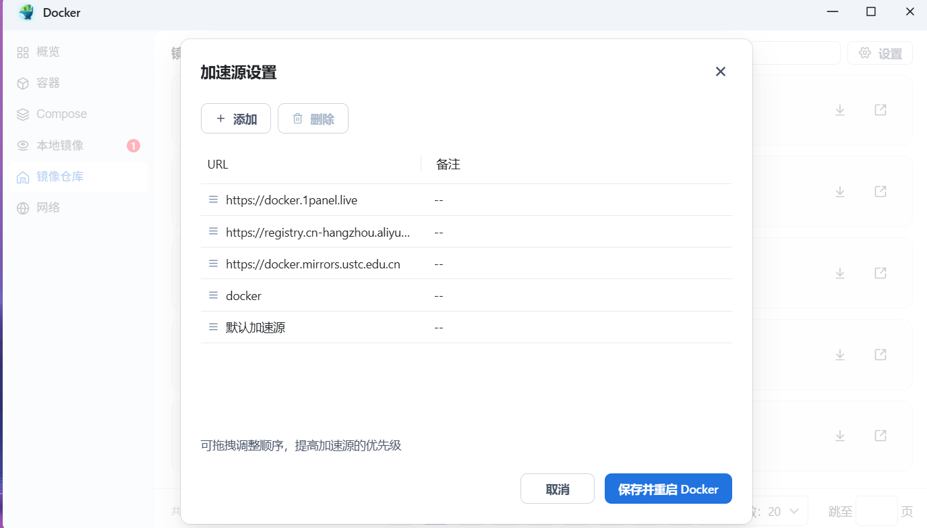927x528 pixels.
Task: Open 网络 in the sidebar
Action: (78, 208)
